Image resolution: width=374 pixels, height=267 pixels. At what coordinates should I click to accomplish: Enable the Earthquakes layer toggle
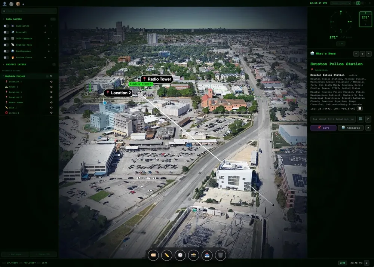6,51
